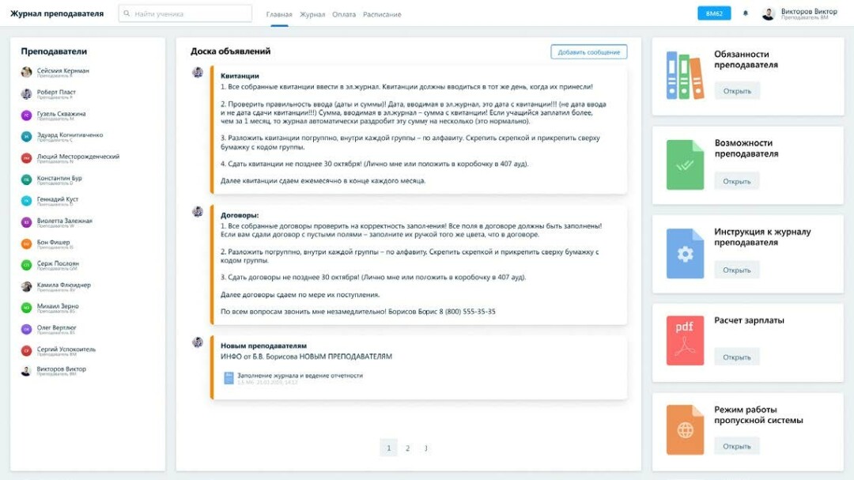The height and width of the screenshot is (480, 854).
Task: Open teacher Виолетта Залежная from sidebar
Action: point(64,221)
